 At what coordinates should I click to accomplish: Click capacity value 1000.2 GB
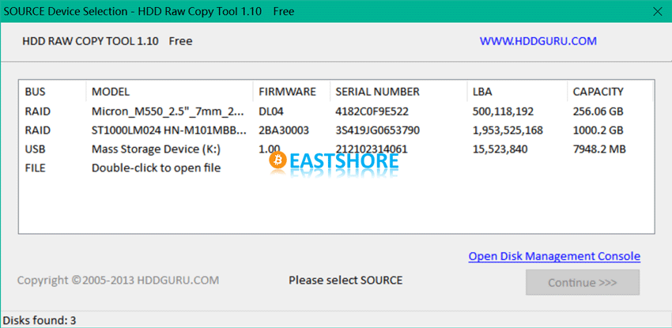(x=598, y=130)
